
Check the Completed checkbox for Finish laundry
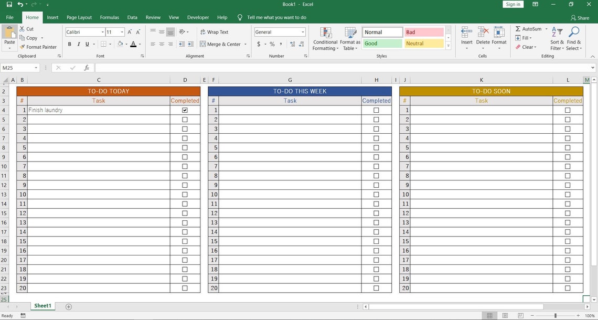pyautogui.click(x=185, y=110)
